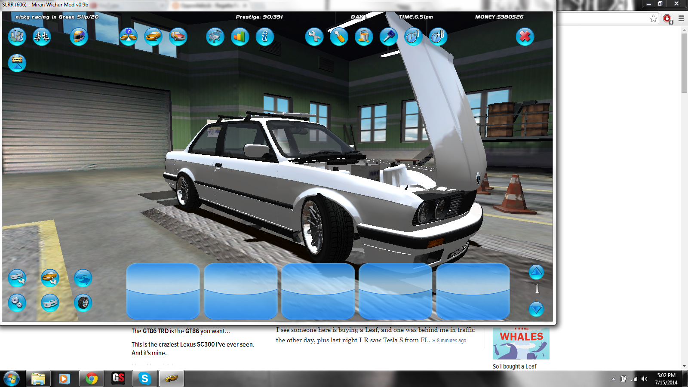Screen dimensions: 688x387
Task: Click the MONEY:$380526 readout
Action: 499,17
